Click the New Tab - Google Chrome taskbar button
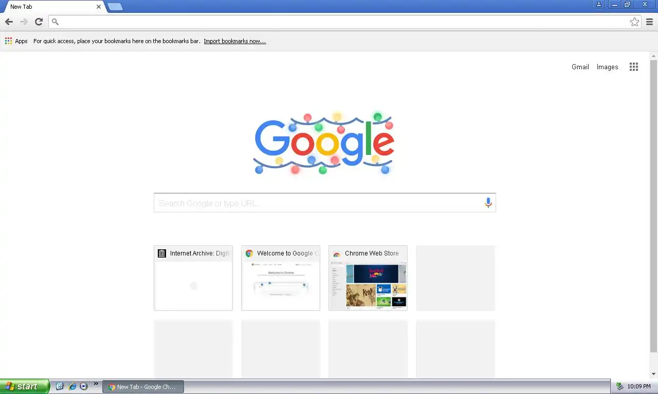The image size is (658, 394). pos(143,387)
